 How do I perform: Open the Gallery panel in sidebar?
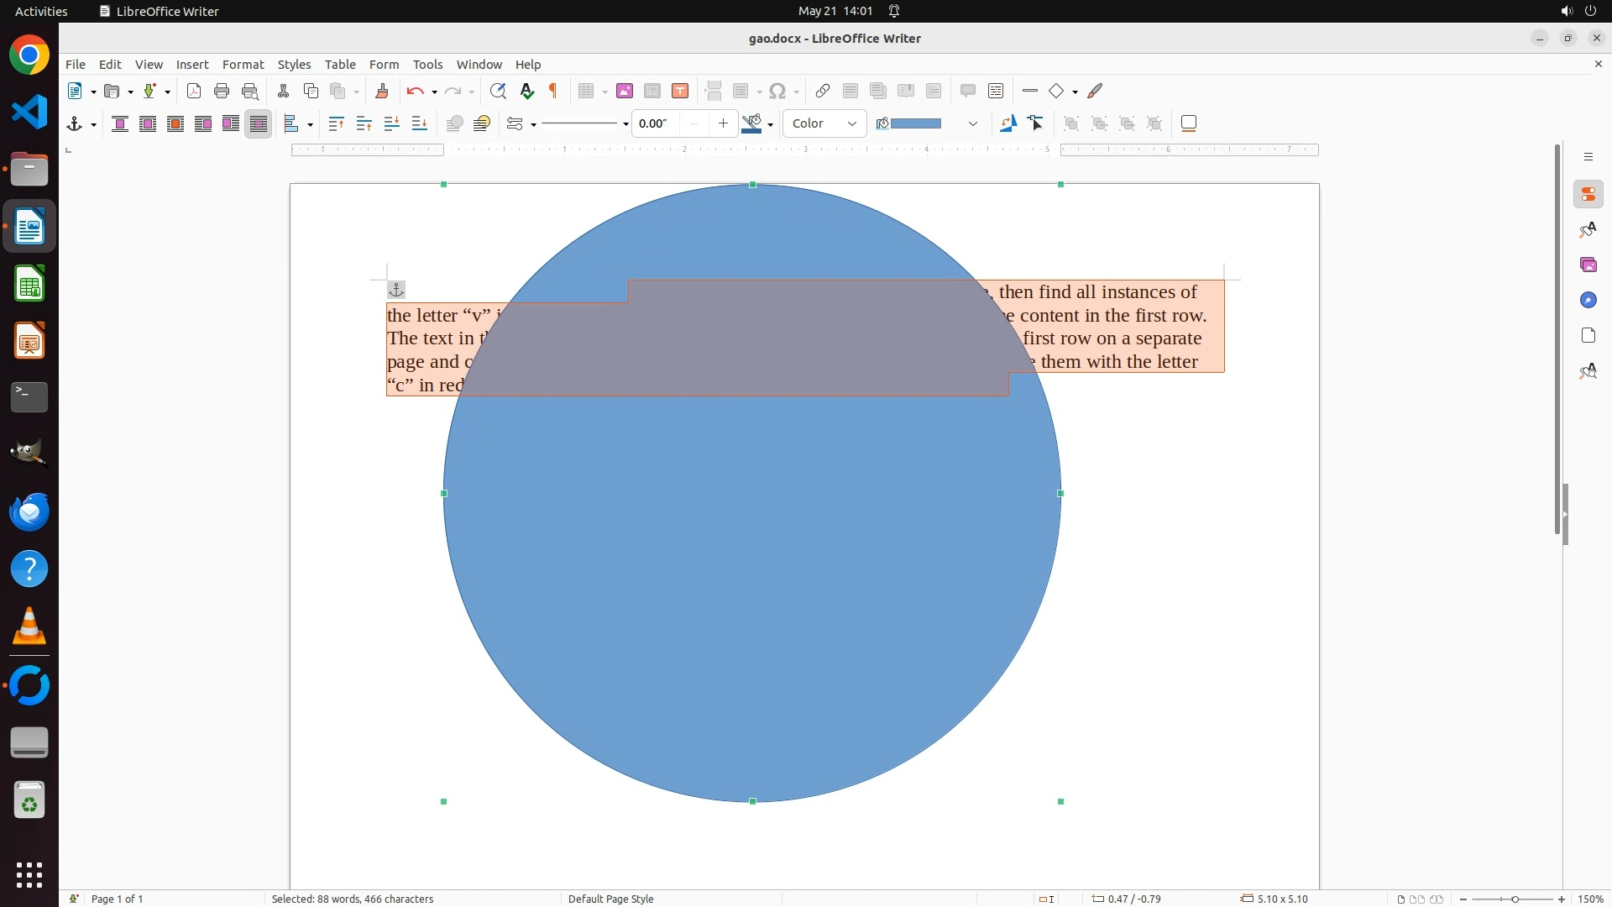(1588, 265)
